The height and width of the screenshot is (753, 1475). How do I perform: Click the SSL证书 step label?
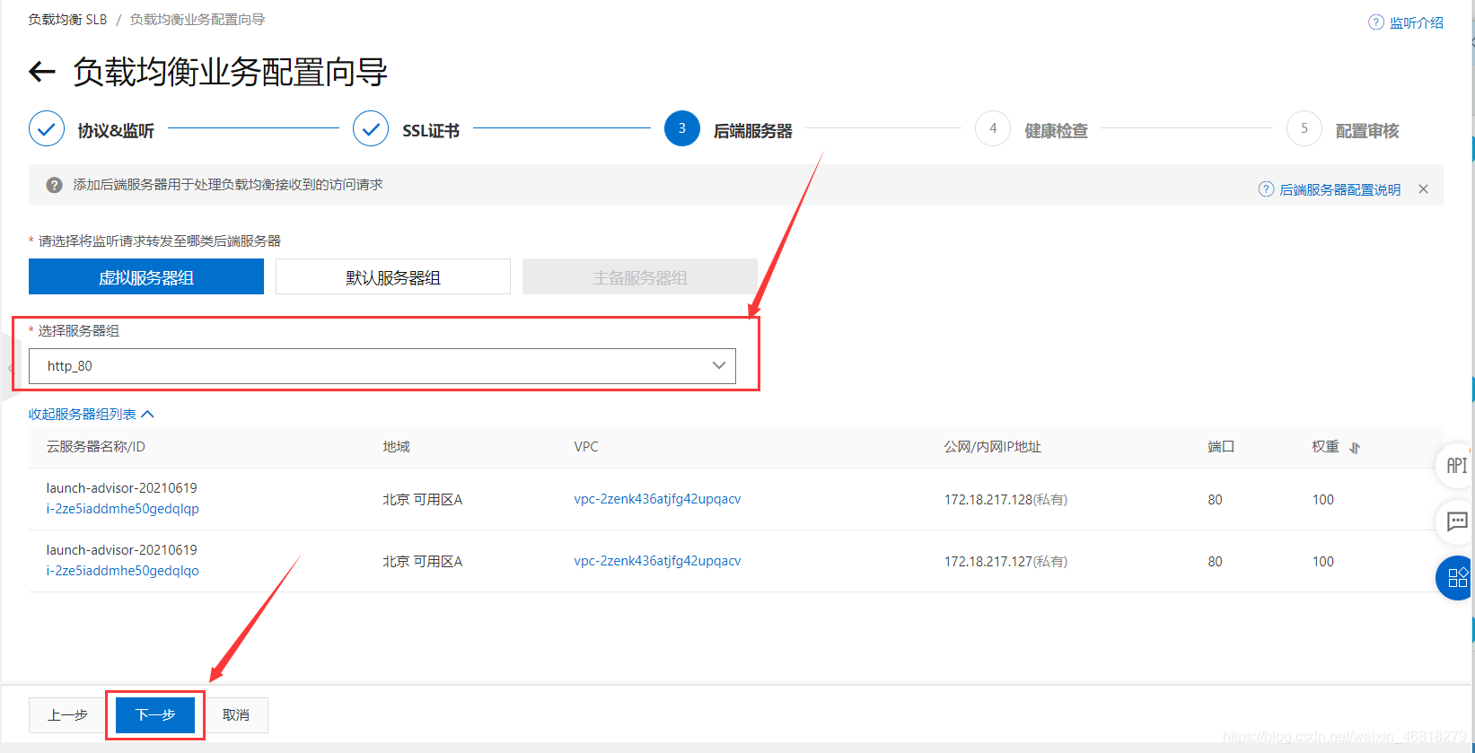[x=431, y=131]
